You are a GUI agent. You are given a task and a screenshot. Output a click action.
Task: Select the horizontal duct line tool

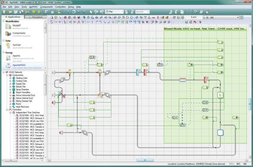88,22
